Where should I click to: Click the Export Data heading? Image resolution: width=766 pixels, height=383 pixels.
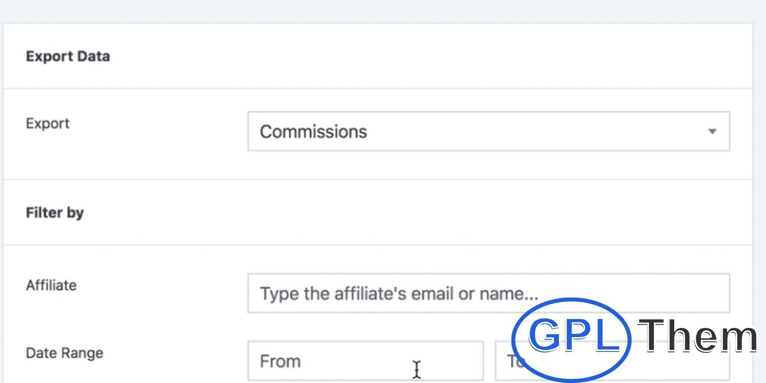coord(68,56)
